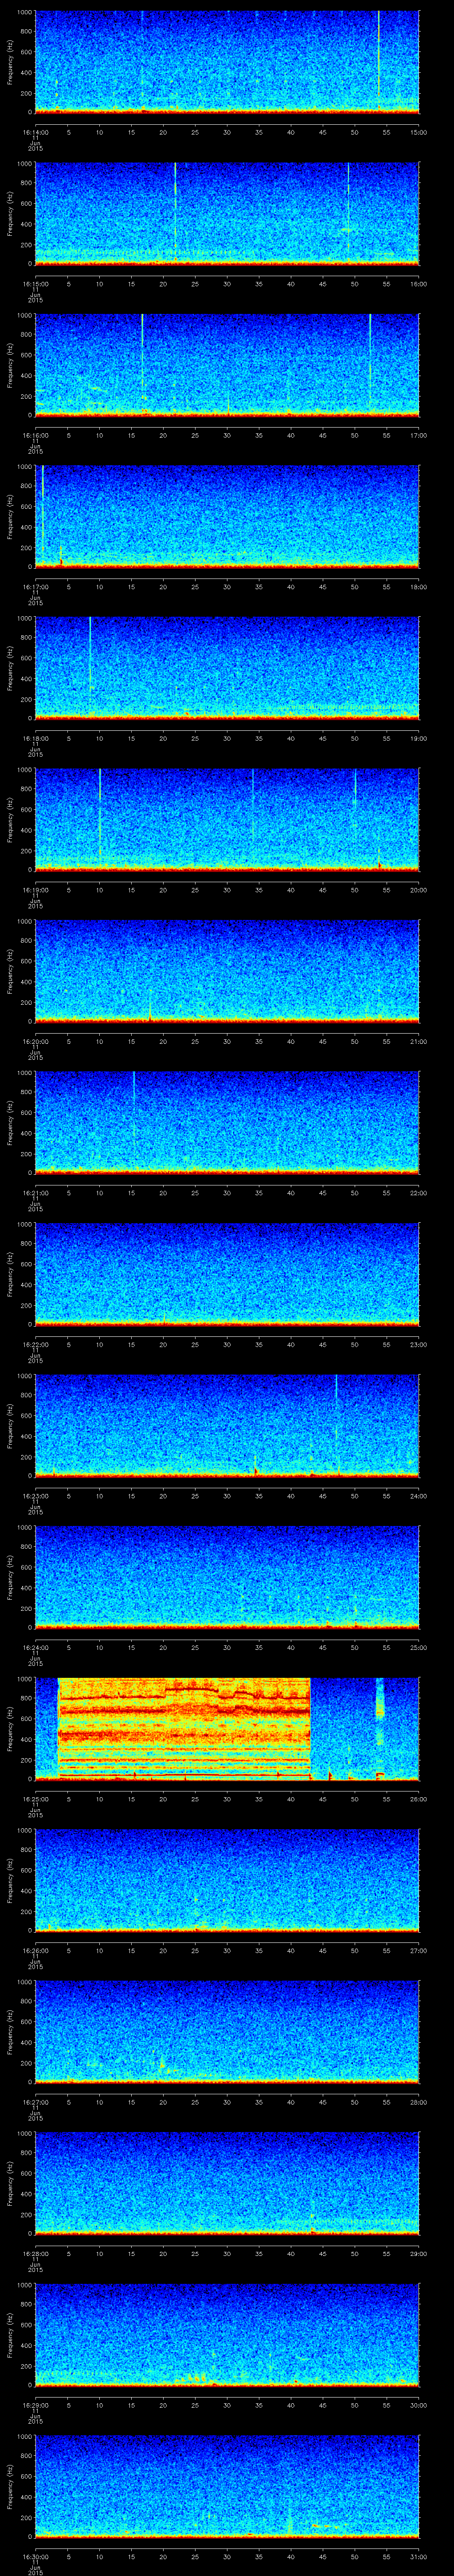The height and width of the screenshot is (2576, 454).
Task: Click the 20:00 end time label
Action: pos(419,890)
